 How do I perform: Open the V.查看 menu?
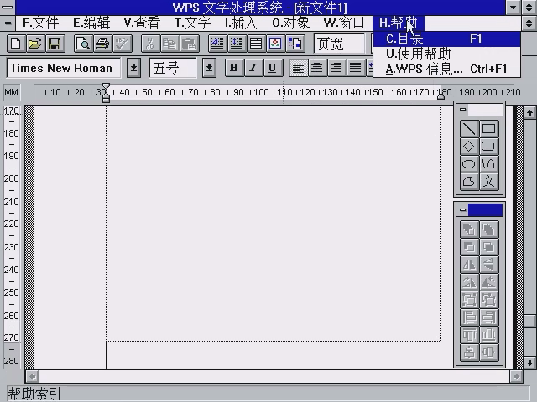[x=142, y=23]
